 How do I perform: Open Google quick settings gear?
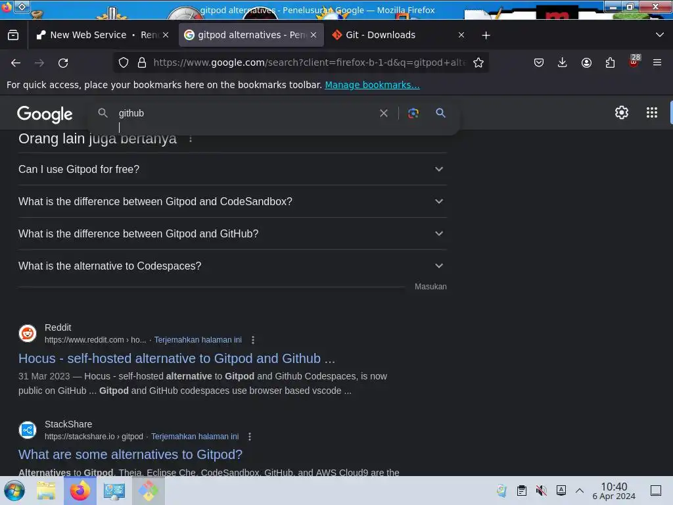[622, 112]
